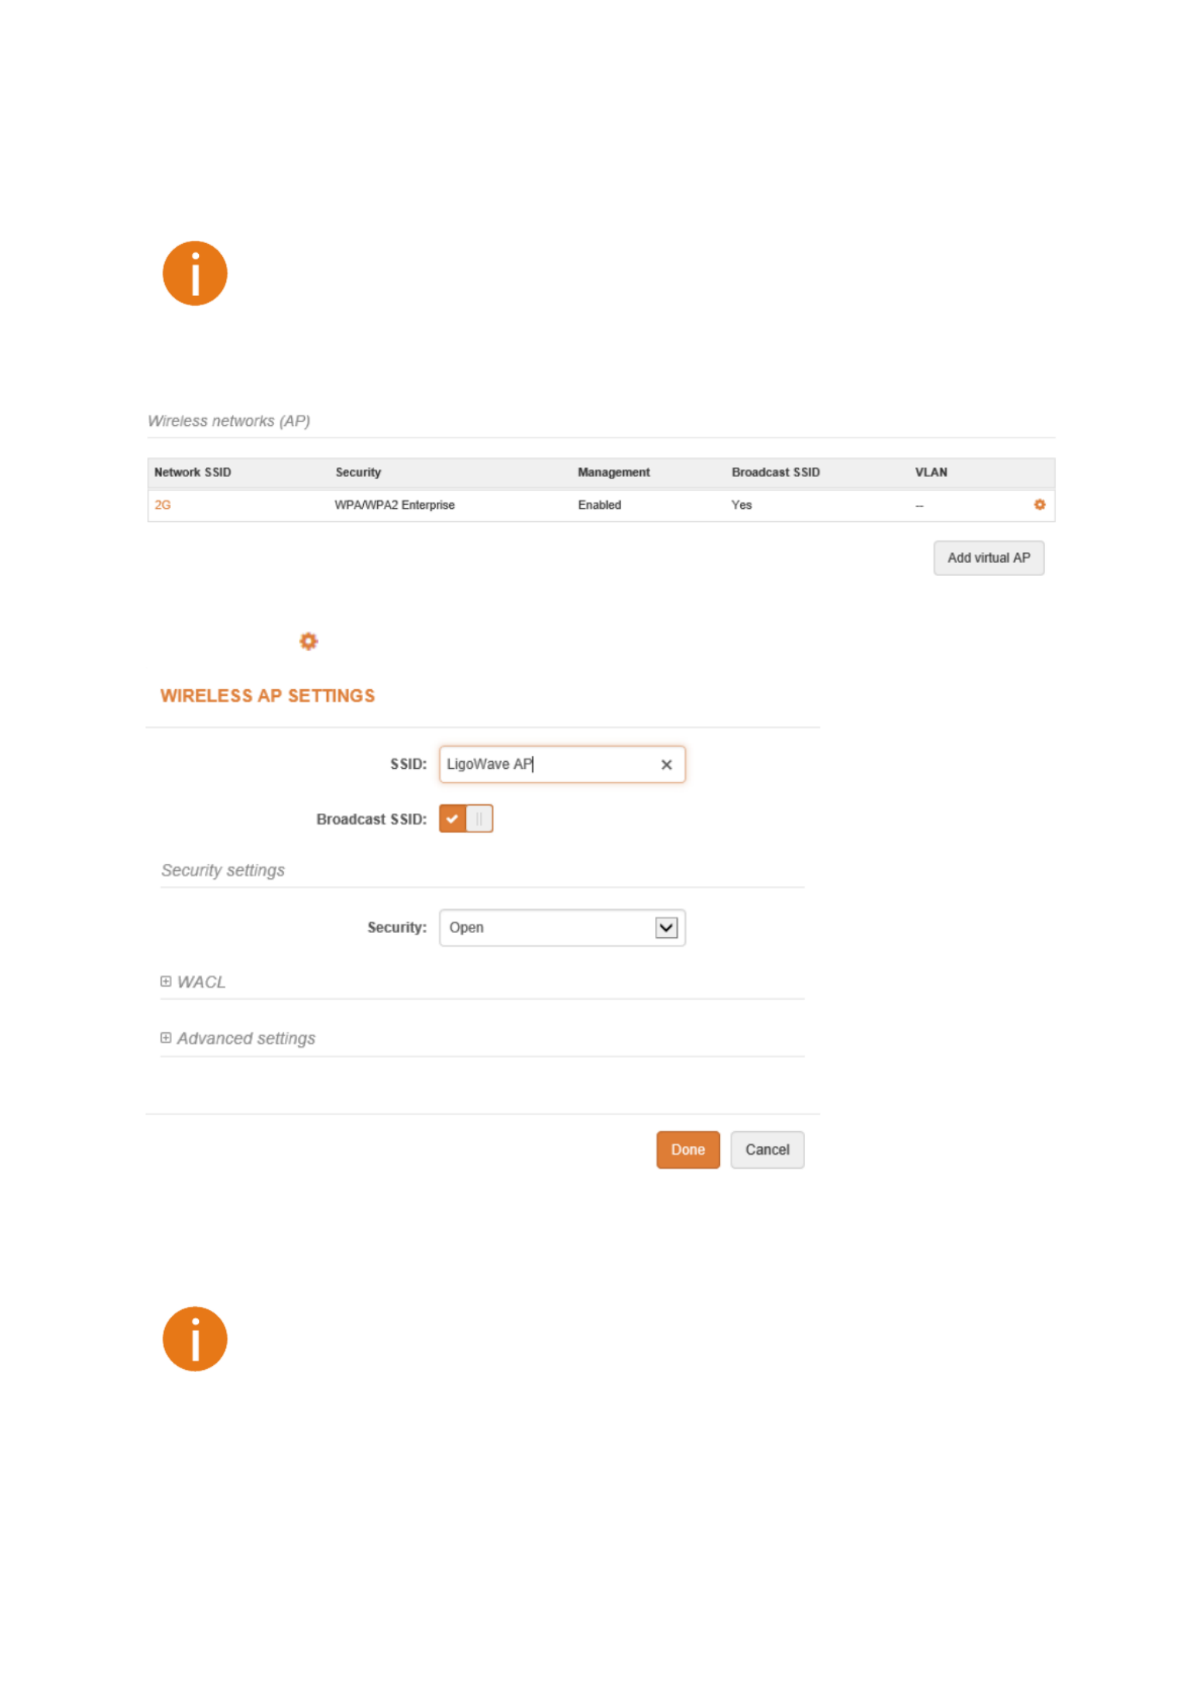This screenshot has width=1203, height=1702.
Task: Click the Wireless networks (AP) section title
Action: pos(228,420)
